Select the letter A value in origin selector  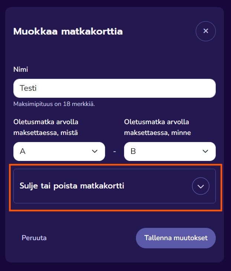tap(23, 151)
